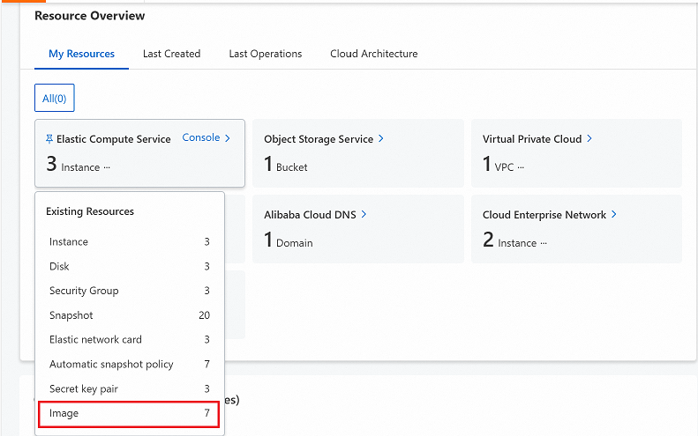Select Snapshot in Existing Resources list

[129, 315]
